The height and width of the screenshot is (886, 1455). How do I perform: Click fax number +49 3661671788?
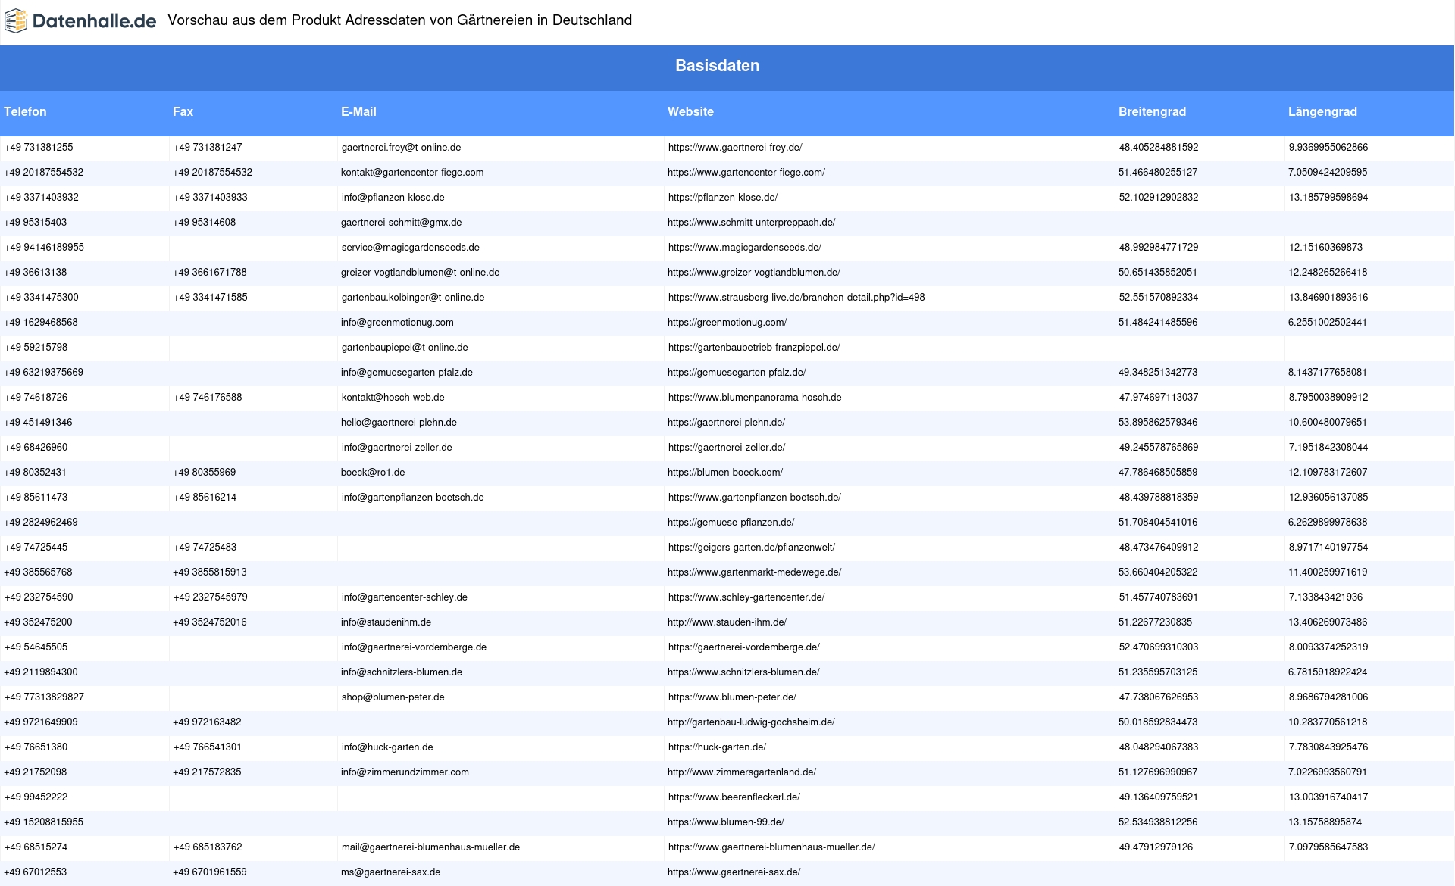click(210, 273)
